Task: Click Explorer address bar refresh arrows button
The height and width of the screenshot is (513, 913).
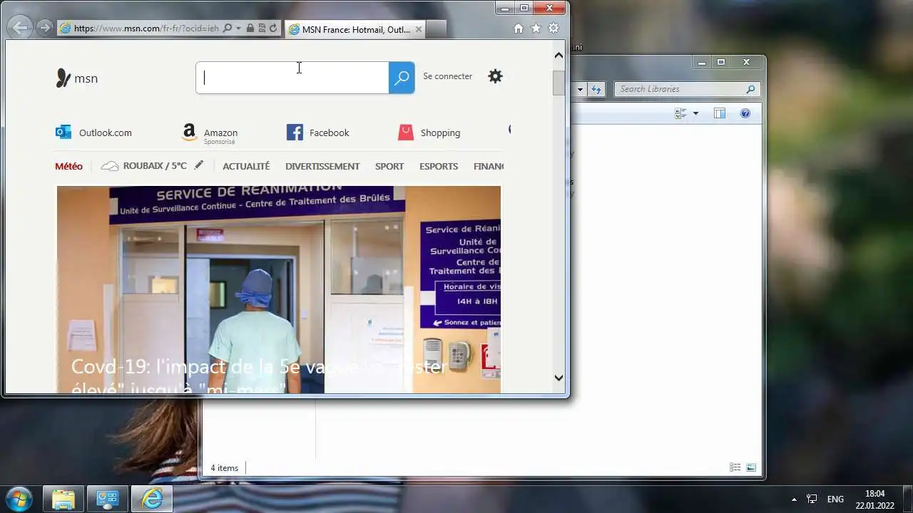Action: click(596, 89)
